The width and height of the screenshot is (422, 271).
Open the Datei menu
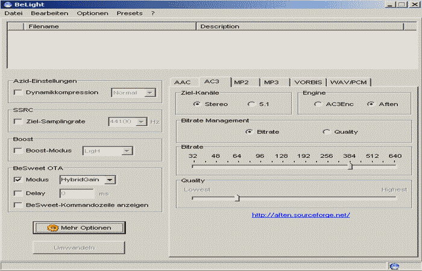[13, 13]
